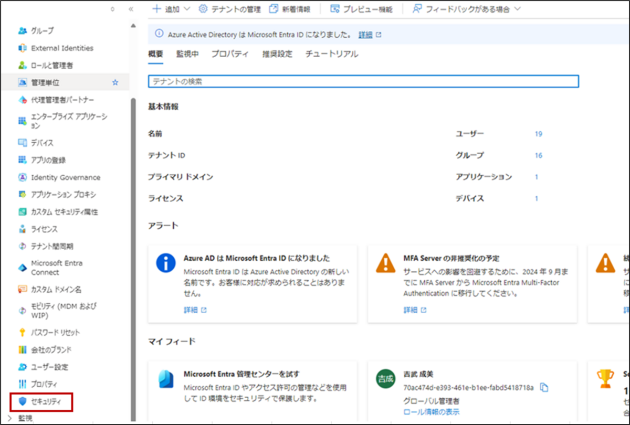Click エンタープライズ アプリケーション icon
The image size is (630, 425).
tap(22, 121)
